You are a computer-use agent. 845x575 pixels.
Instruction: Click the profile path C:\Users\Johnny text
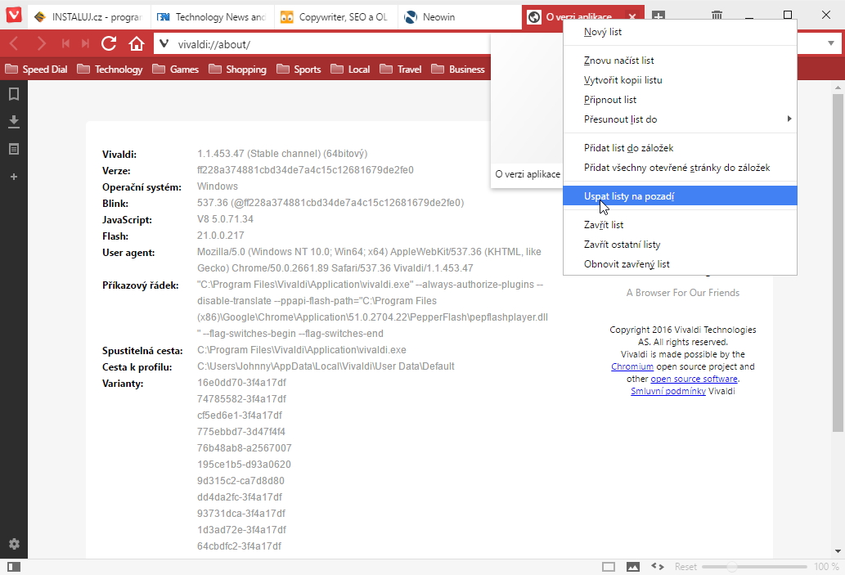326,366
